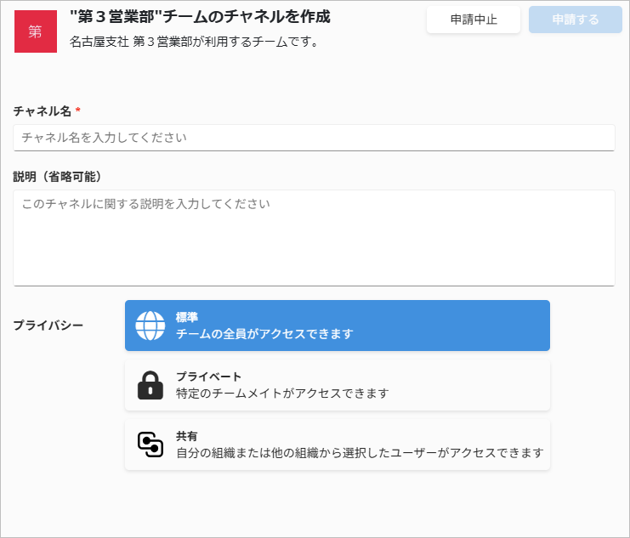Click the プライバシー section label

48,325
